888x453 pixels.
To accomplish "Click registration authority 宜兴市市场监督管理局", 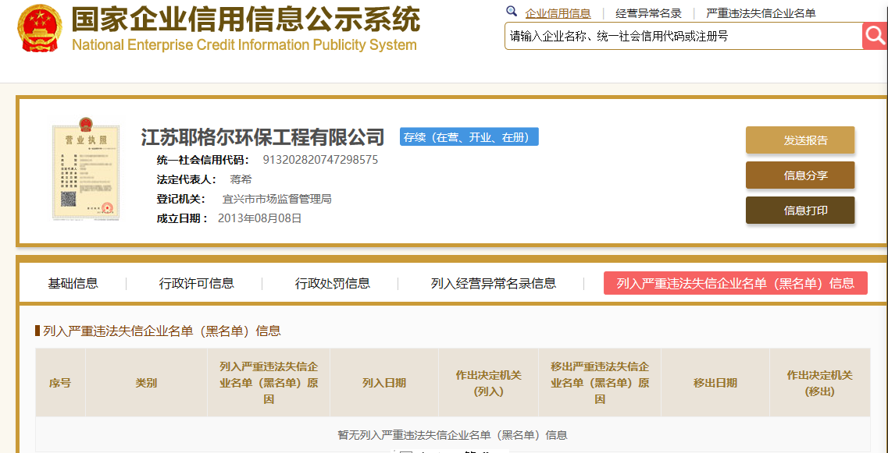I will 277,199.
